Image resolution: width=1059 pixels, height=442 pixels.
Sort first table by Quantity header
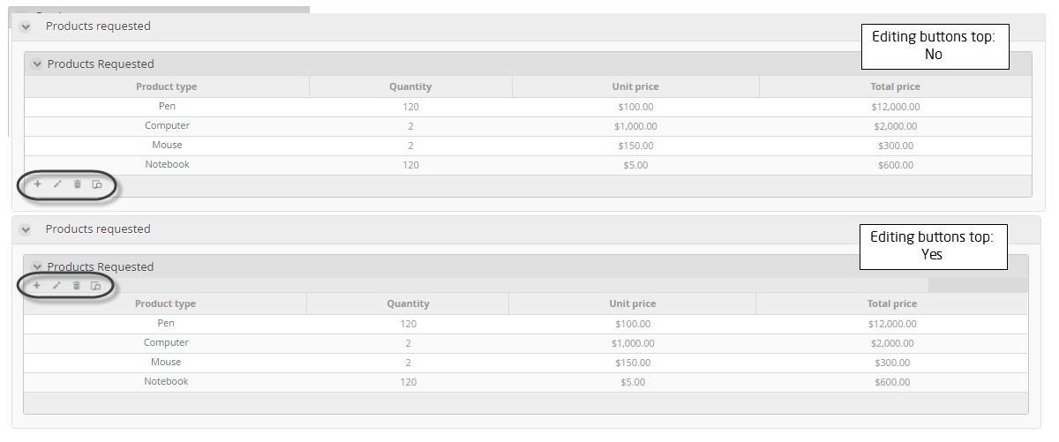coord(410,86)
